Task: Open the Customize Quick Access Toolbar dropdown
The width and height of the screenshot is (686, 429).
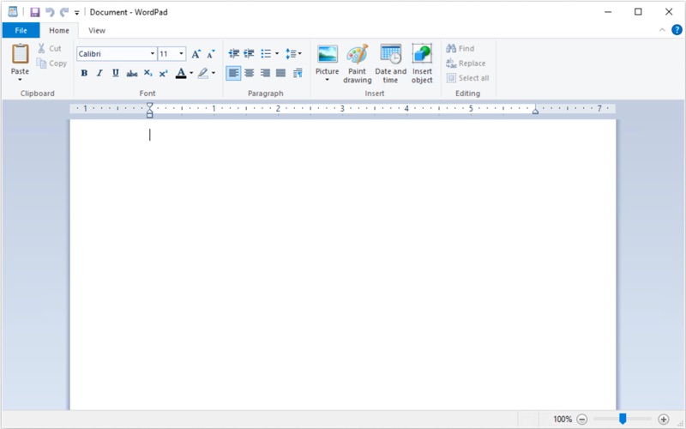Action: pos(76,13)
